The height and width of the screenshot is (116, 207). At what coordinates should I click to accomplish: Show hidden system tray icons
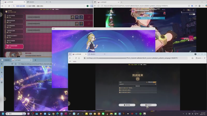183,114
